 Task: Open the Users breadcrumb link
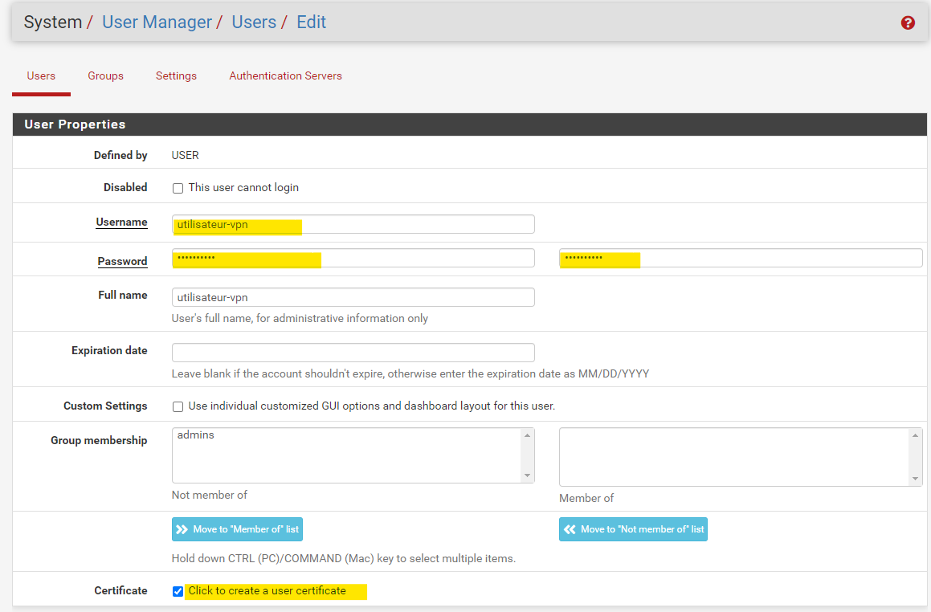click(254, 22)
